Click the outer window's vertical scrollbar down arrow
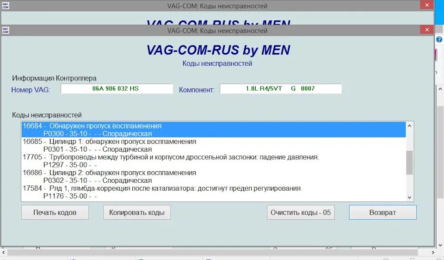The width and height of the screenshot is (444, 260). (x=440, y=245)
